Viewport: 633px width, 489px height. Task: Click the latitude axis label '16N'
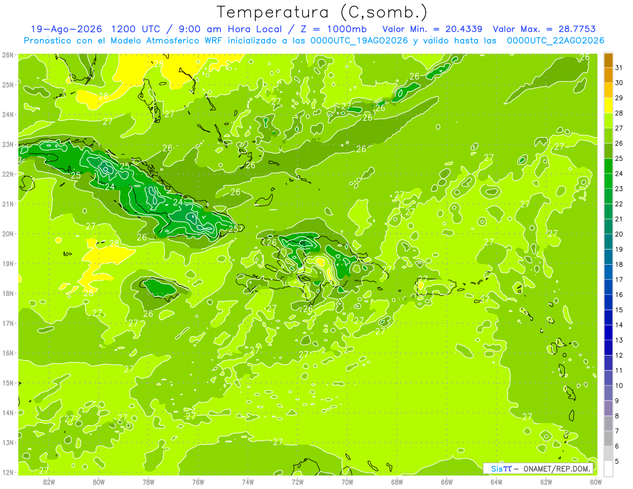tap(7, 353)
